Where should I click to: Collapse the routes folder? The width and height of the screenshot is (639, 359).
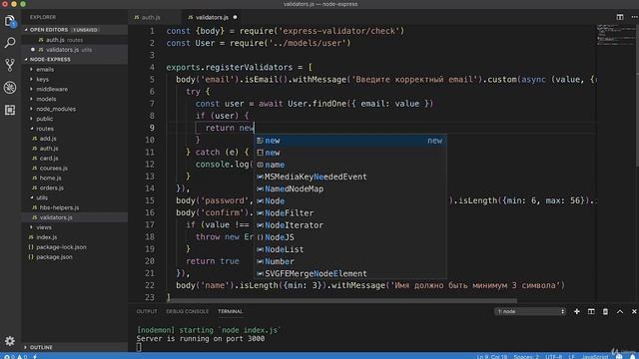click(x=75, y=129)
